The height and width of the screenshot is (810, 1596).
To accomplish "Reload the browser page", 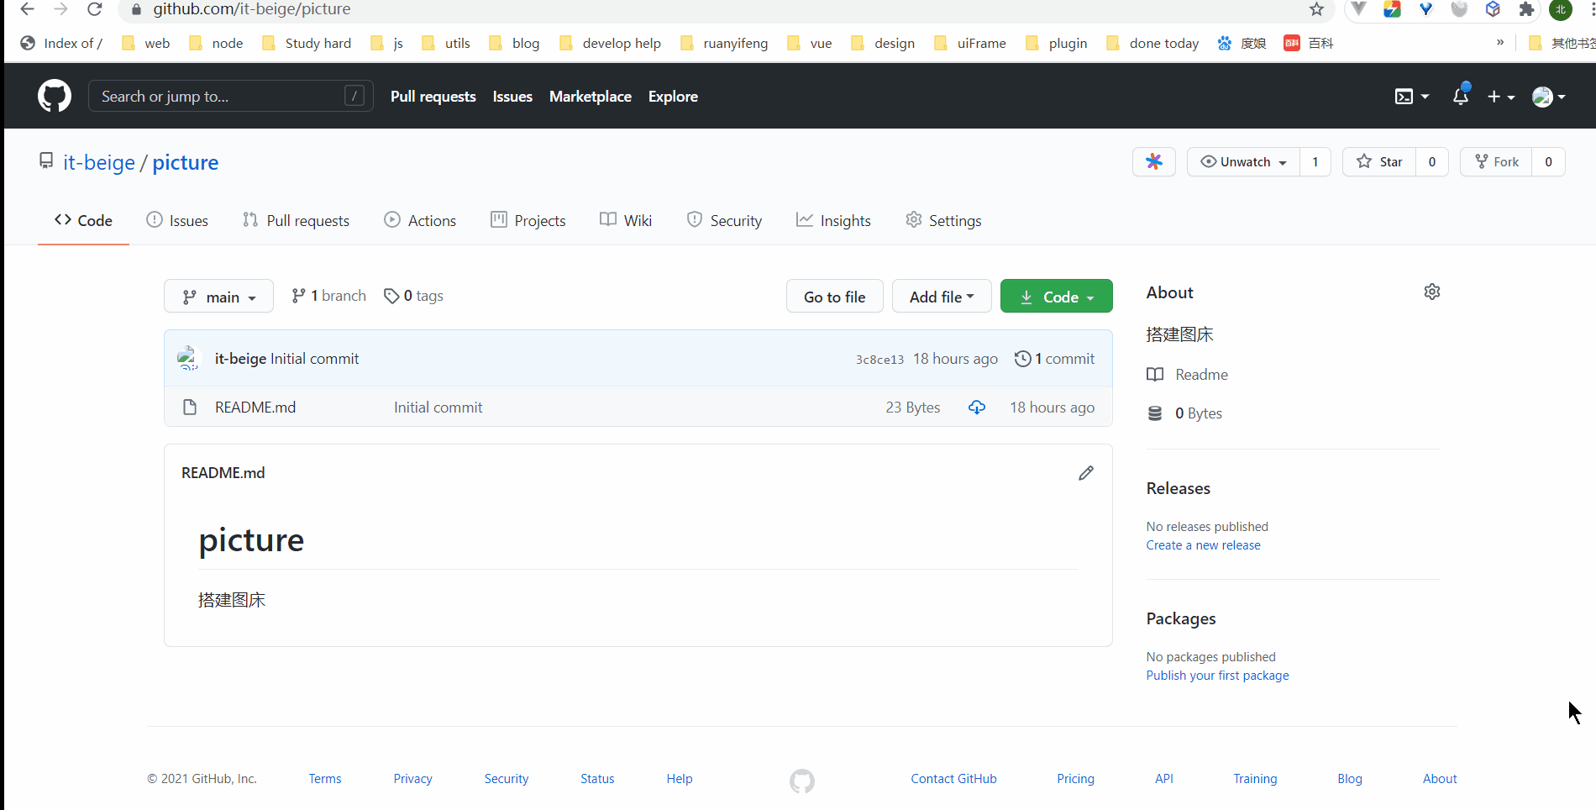I will [94, 9].
